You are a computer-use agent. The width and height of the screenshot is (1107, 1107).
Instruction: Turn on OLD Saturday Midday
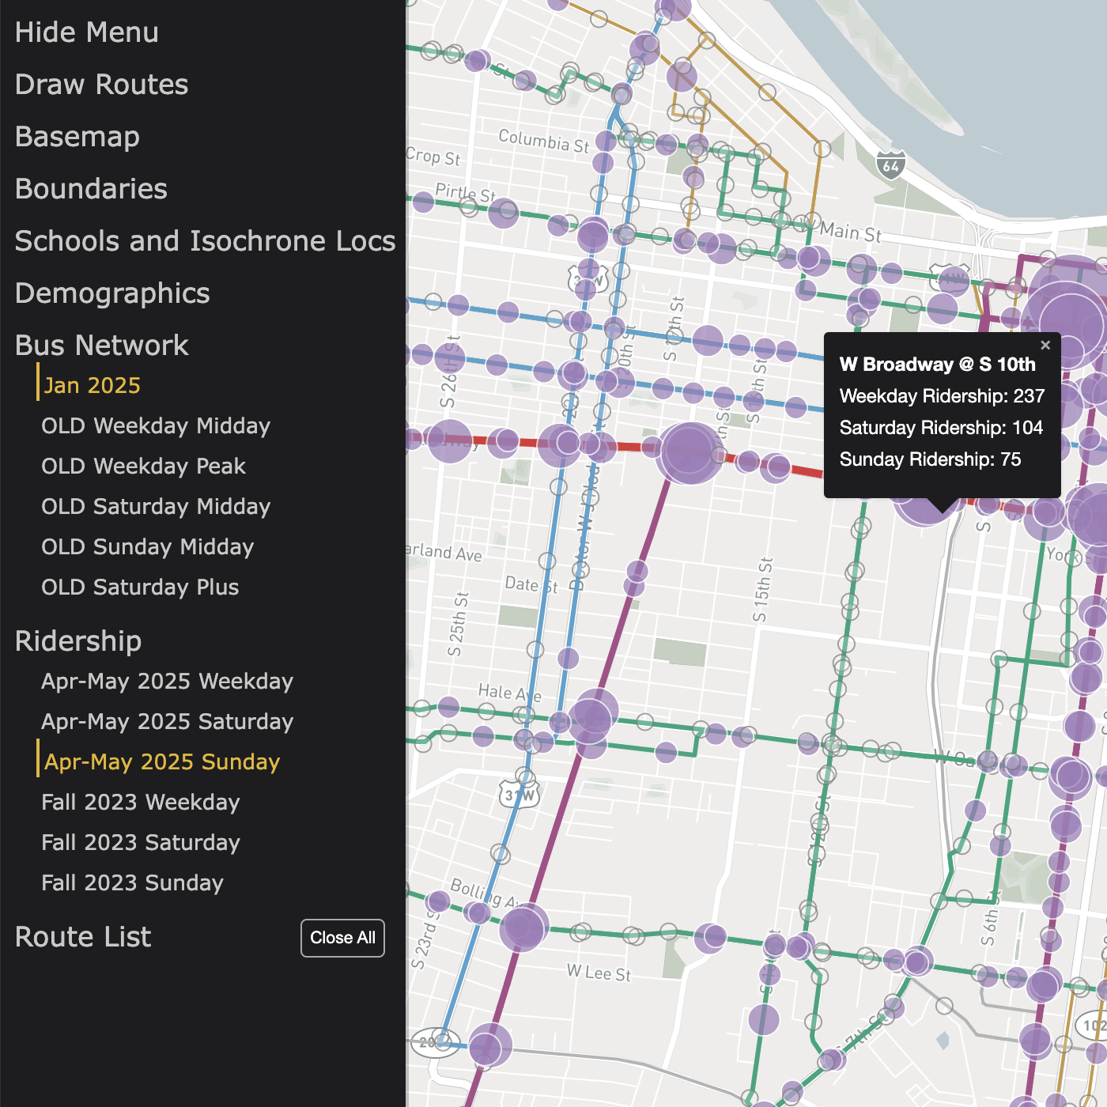click(x=155, y=507)
